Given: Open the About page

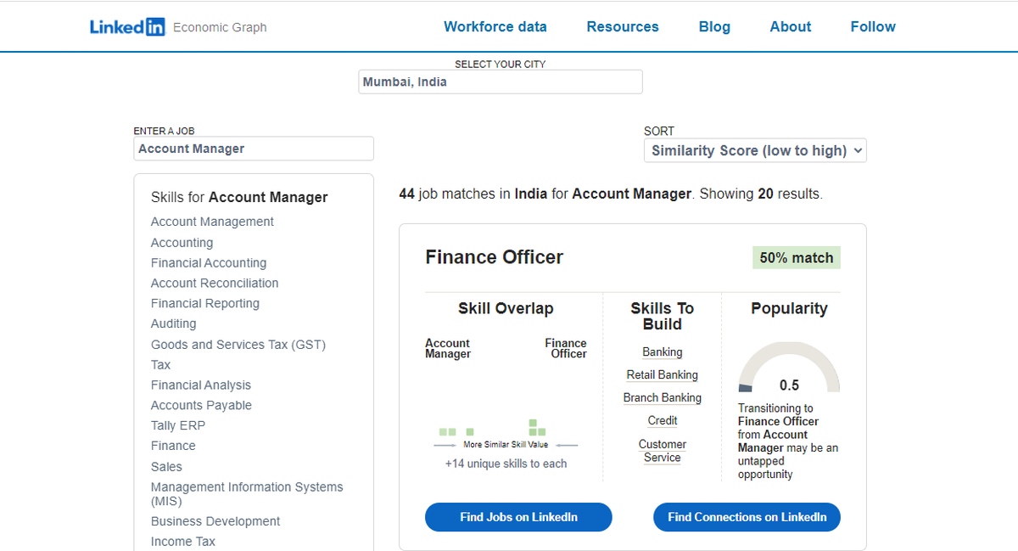Looking at the screenshot, I should [789, 26].
